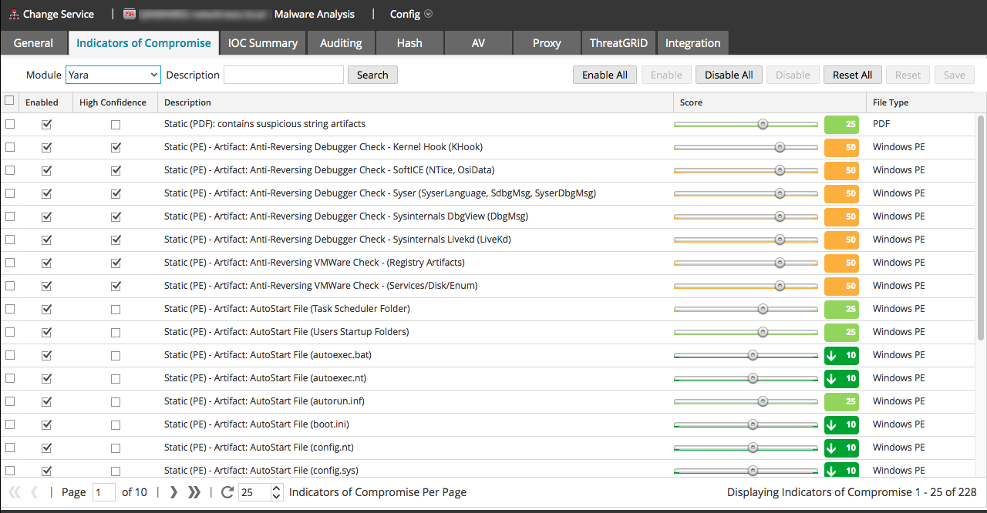This screenshot has height=513, width=987.
Task: Click the Disable All button
Action: tap(729, 75)
